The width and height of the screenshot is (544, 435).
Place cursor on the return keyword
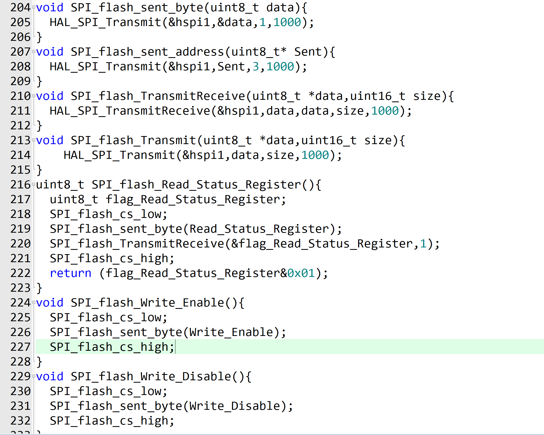(71, 273)
